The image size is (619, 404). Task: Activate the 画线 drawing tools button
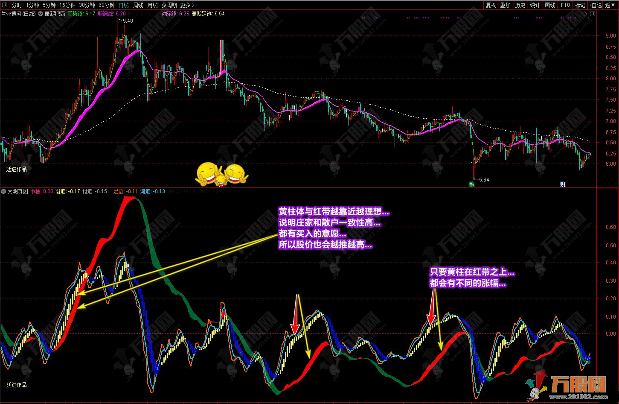pos(550,5)
